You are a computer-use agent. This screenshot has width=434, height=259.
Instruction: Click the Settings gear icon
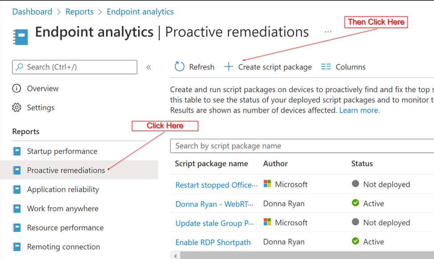tap(16, 107)
